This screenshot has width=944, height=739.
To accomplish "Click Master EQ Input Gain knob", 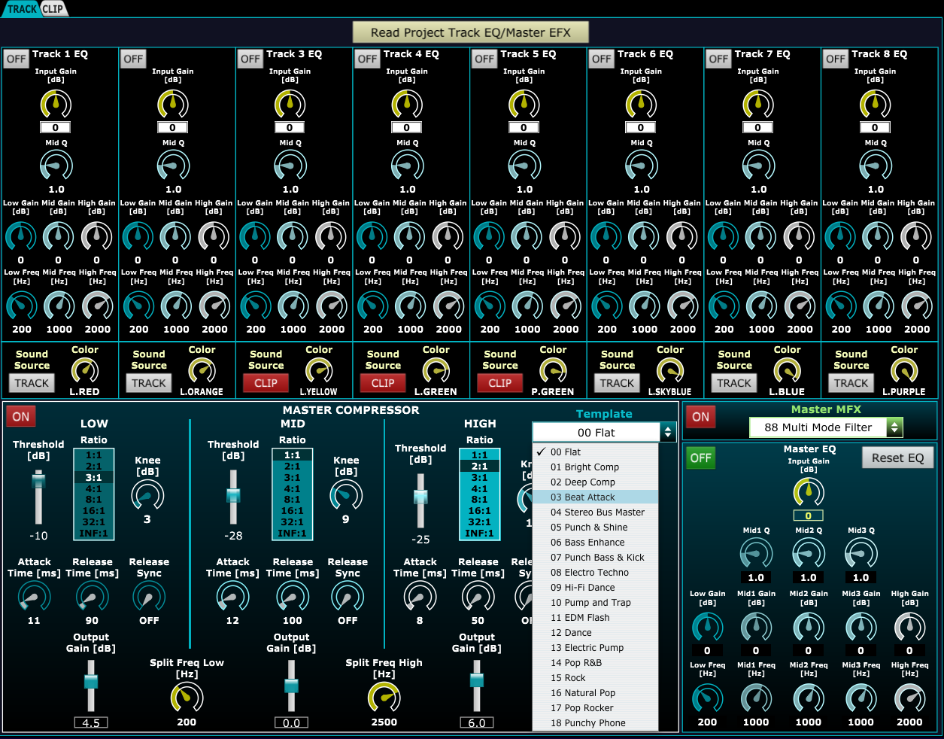I will pyautogui.click(x=808, y=492).
